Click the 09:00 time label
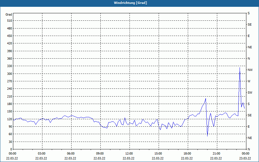 pyautogui.click(x=100, y=154)
